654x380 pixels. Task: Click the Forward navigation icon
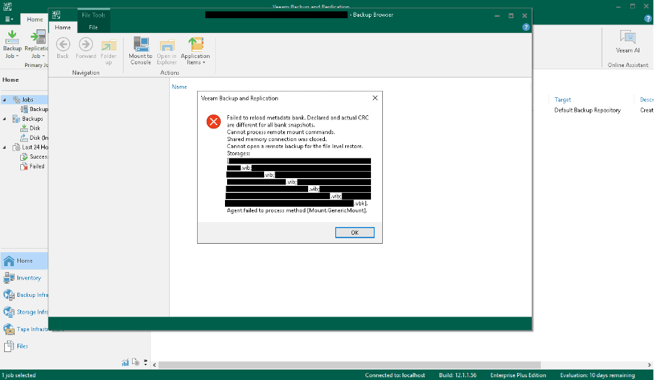pyautogui.click(x=86, y=44)
